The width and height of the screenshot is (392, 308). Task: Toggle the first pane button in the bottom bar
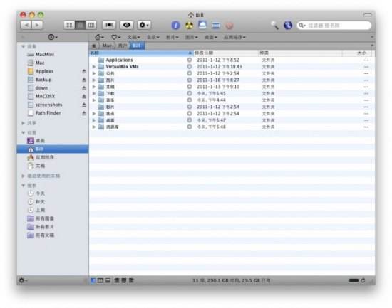[x=93, y=280]
